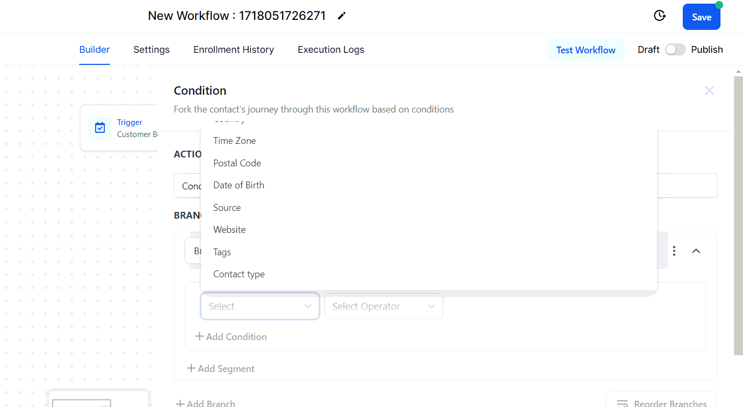Click the Test Workflow button

tap(585, 50)
